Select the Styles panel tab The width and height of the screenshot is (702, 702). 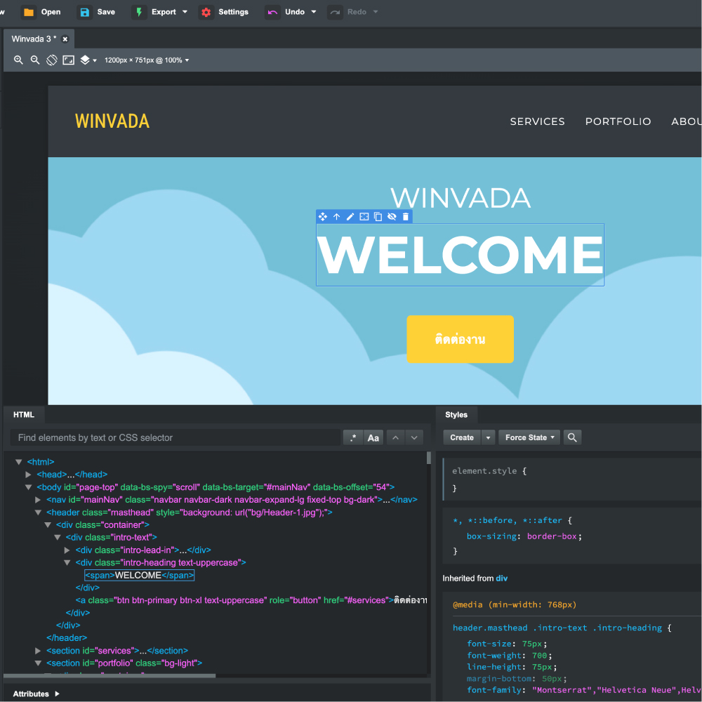456,415
